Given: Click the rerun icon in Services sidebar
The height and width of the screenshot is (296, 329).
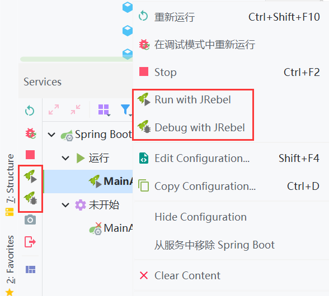Looking at the screenshot, I should point(30,111).
